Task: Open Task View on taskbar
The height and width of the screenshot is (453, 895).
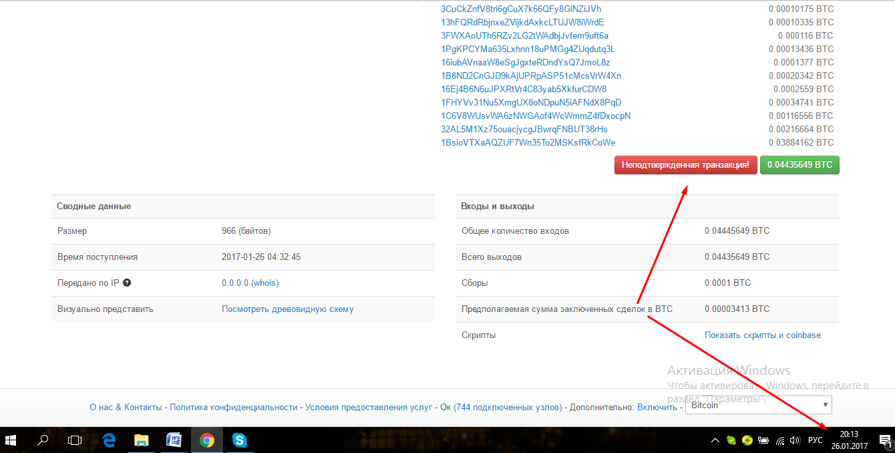Action: coord(75,440)
